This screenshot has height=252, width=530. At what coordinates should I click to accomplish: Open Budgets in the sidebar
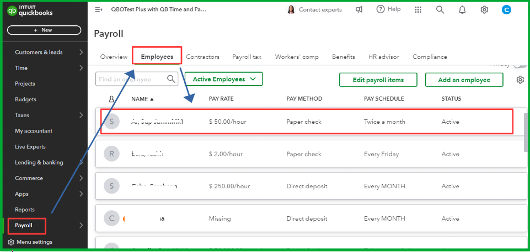(25, 100)
